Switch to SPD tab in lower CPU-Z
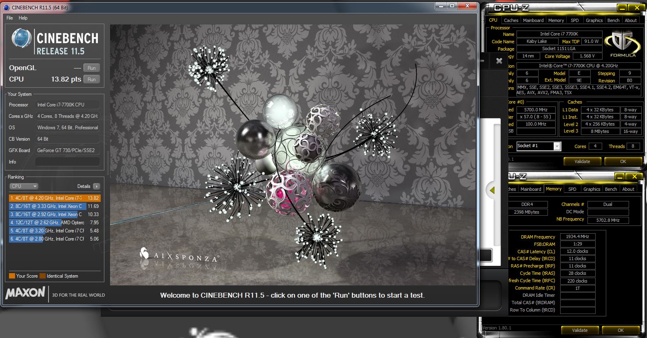The width and height of the screenshot is (647, 338). pyautogui.click(x=572, y=189)
